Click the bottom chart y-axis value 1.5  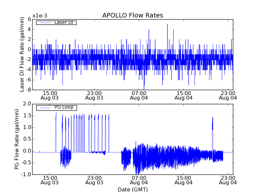[27, 116]
